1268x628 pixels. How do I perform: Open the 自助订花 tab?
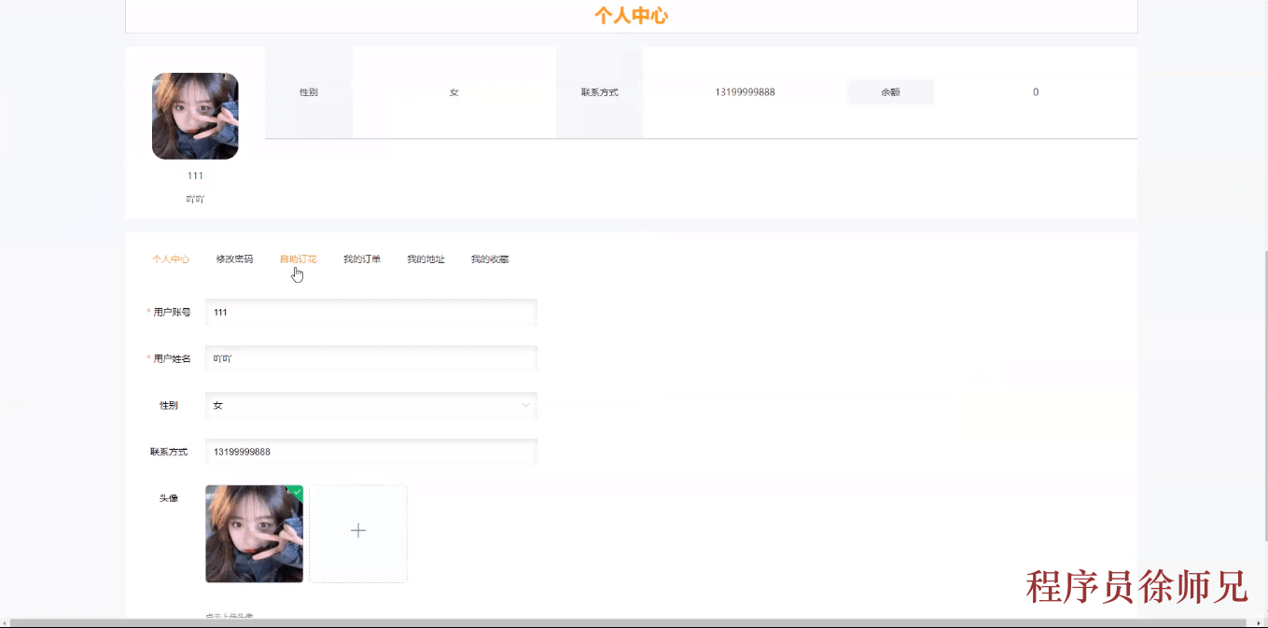pyautogui.click(x=297, y=258)
